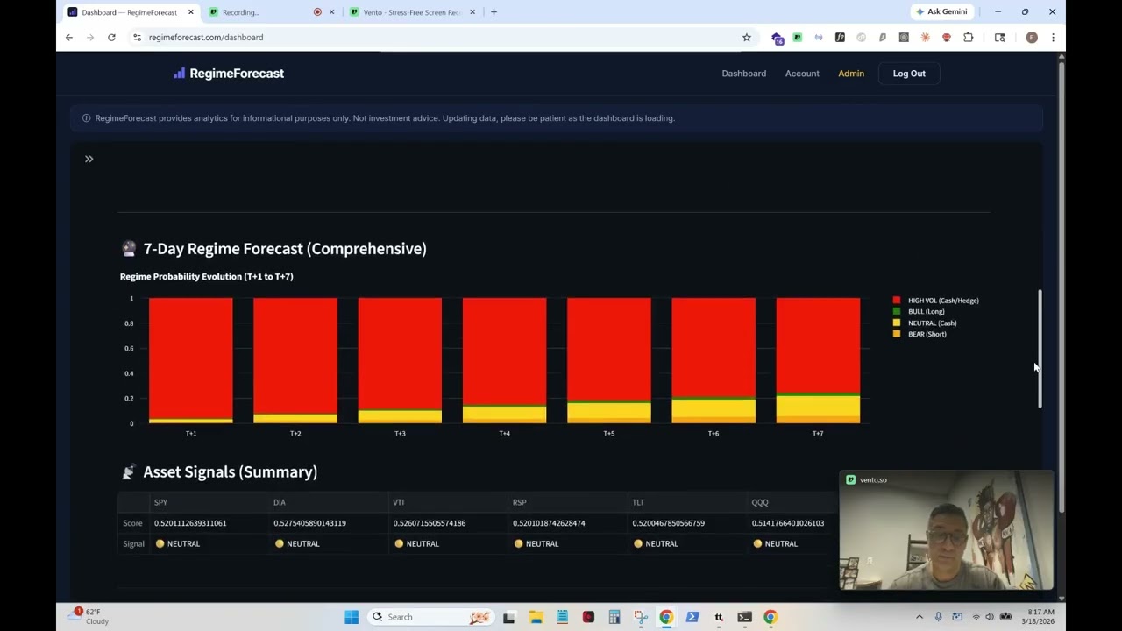Click TLT score 0.5200467850566759
This screenshot has height=631, width=1122.
click(668, 523)
